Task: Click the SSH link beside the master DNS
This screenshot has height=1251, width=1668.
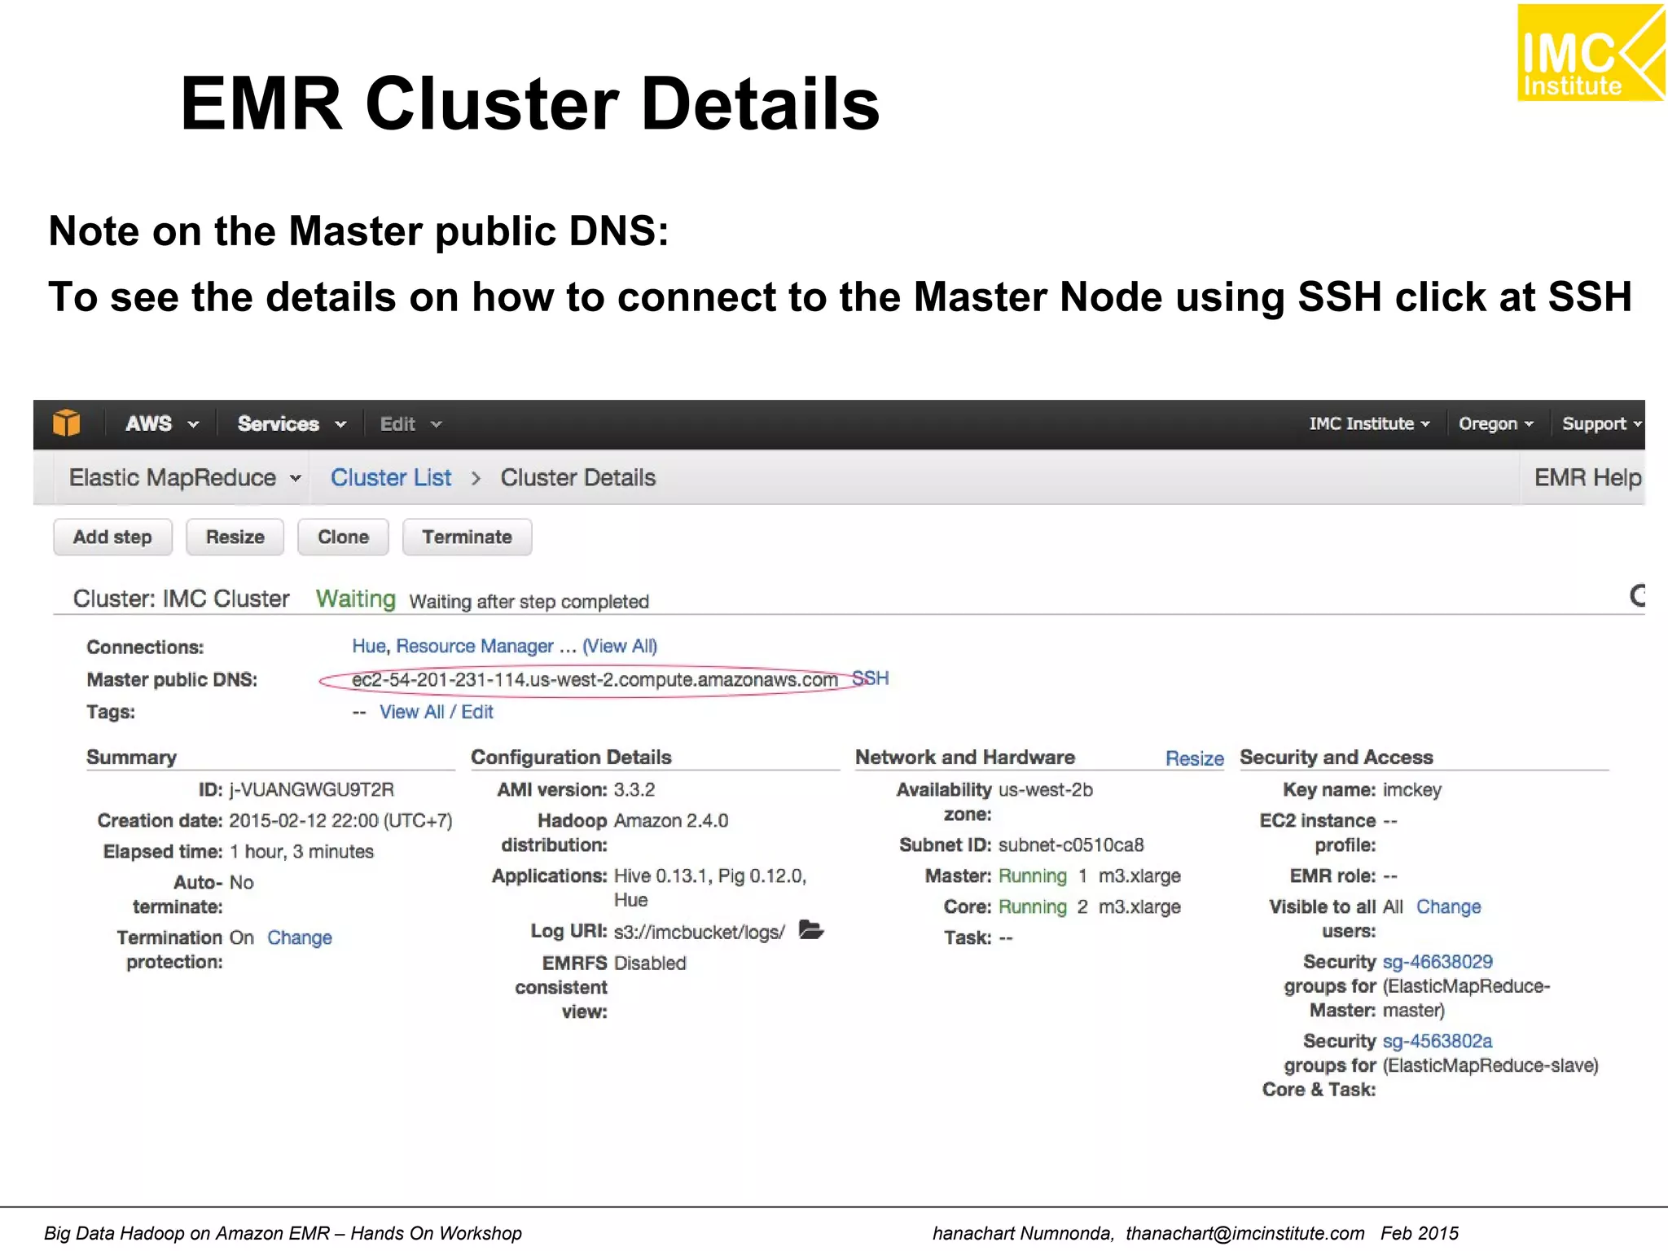Action: [871, 678]
